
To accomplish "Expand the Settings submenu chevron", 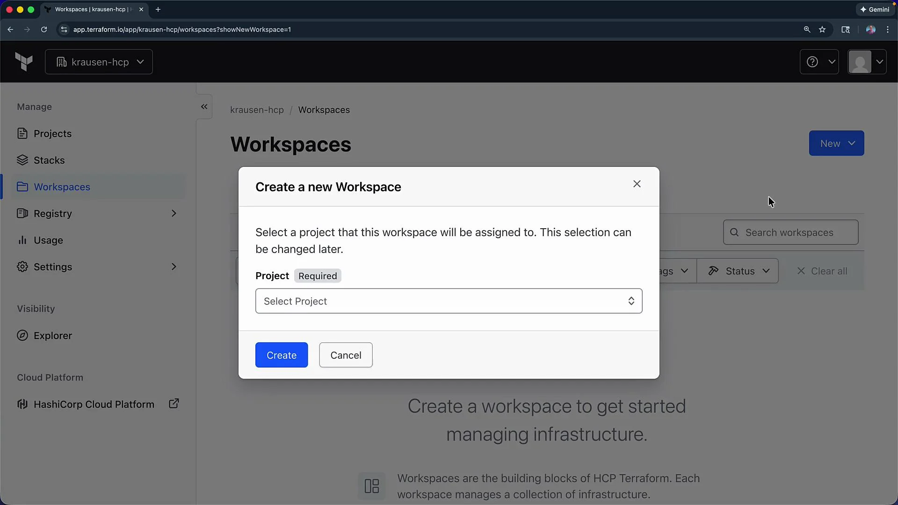I will click(174, 267).
